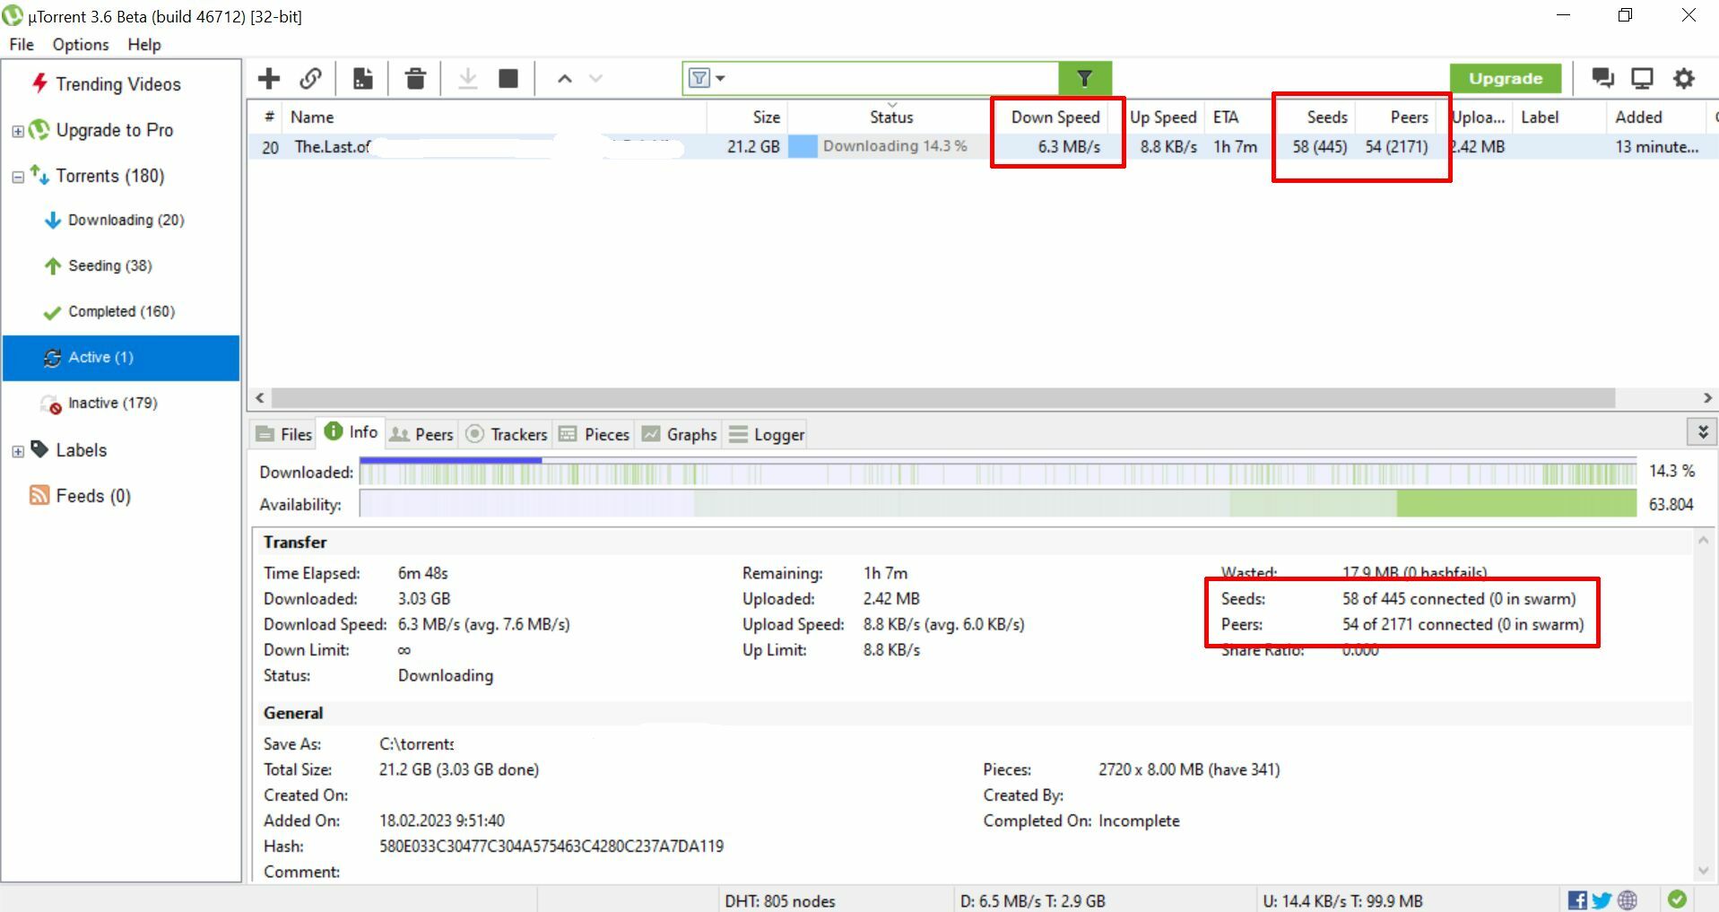1719x912 pixels.
Task: Click the list scrollbar right arrow
Action: (x=1706, y=397)
